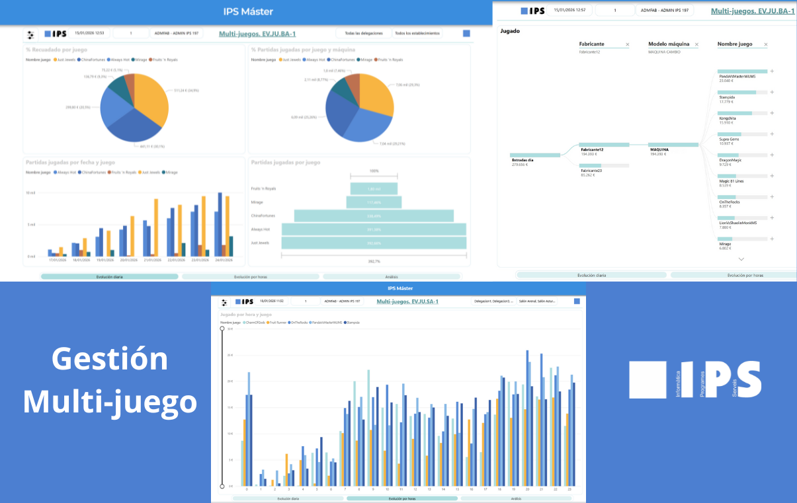
Task: Expand the PandaVsMasterWUMS node with its plus sign
Action: tap(772, 71)
